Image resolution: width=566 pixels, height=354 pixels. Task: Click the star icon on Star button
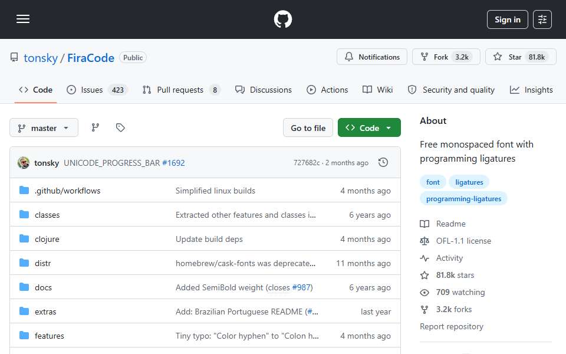coord(498,57)
